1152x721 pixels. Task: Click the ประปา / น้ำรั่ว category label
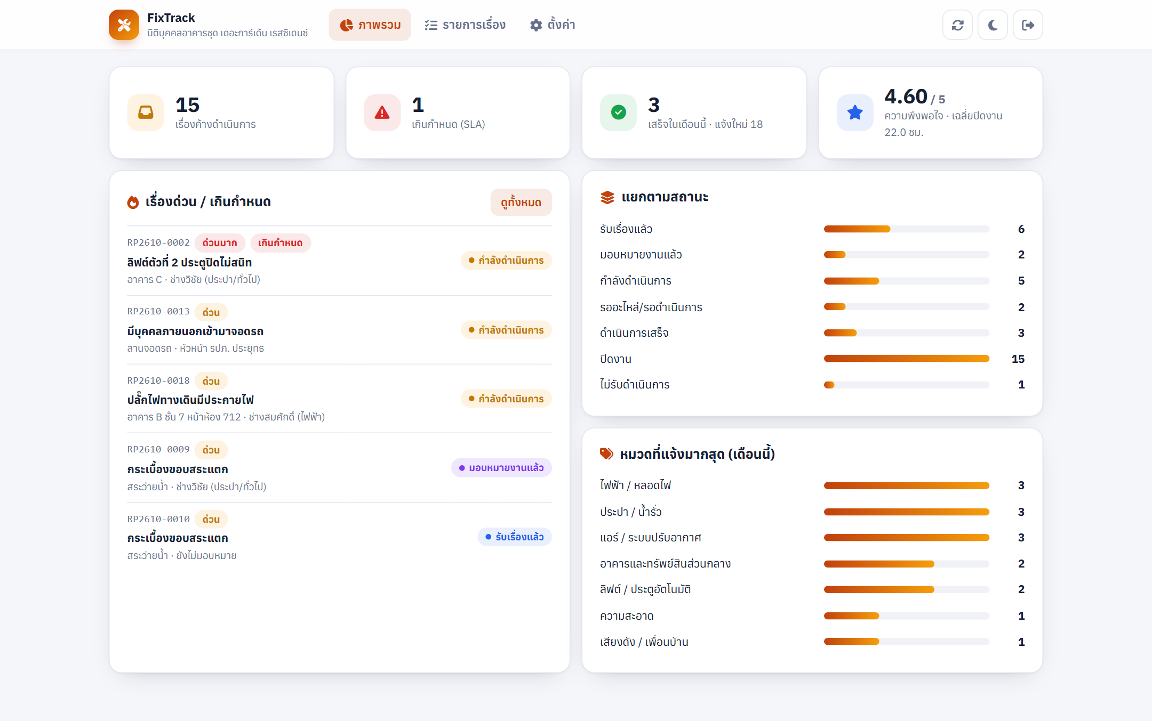(x=631, y=512)
